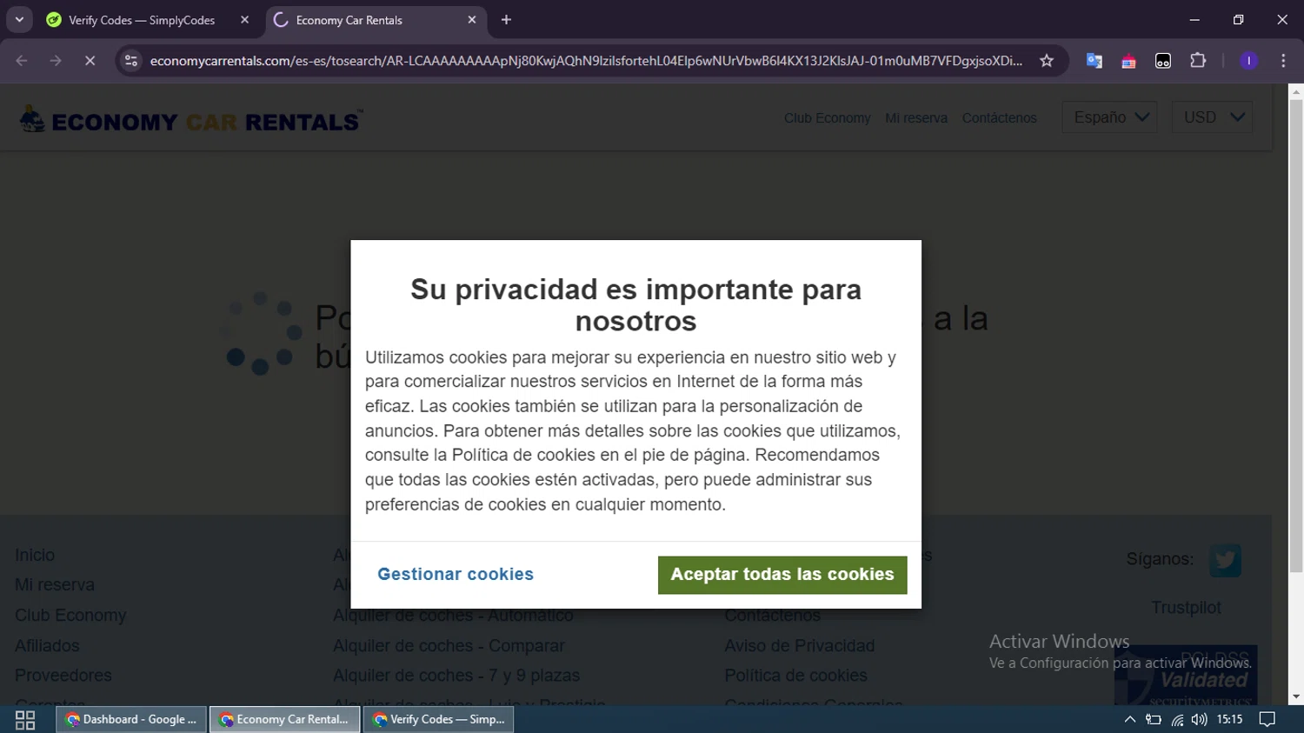Open Inicio footer link

(x=35, y=555)
